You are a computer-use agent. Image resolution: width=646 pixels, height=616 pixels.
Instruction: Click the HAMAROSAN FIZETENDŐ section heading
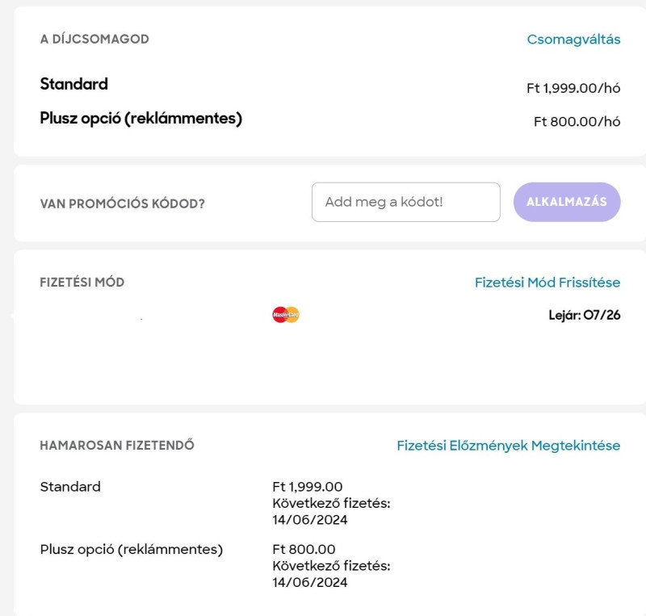pos(117,446)
